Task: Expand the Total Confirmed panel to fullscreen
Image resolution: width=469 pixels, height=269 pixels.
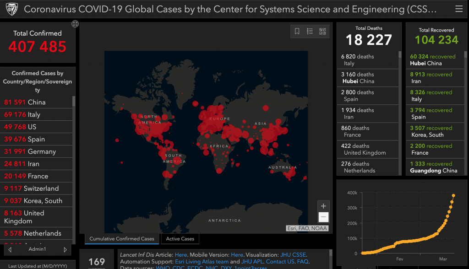Action: point(75,24)
